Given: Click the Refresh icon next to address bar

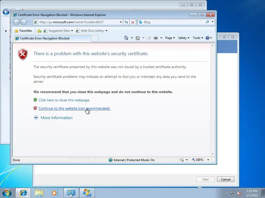Looking at the screenshot, I should 126,22.
